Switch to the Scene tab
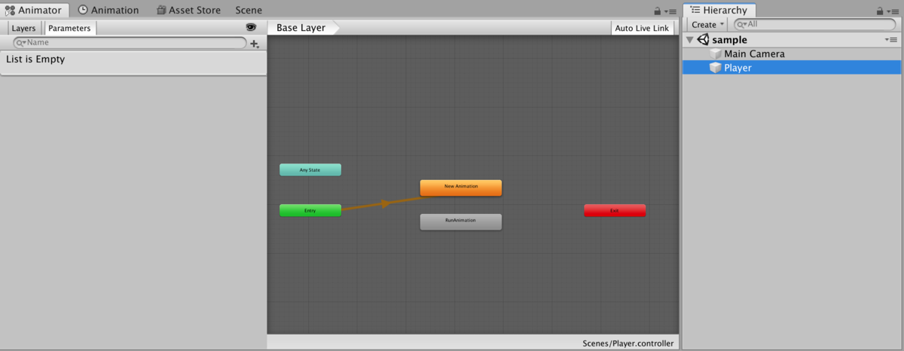This screenshot has width=904, height=351. click(249, 10)
